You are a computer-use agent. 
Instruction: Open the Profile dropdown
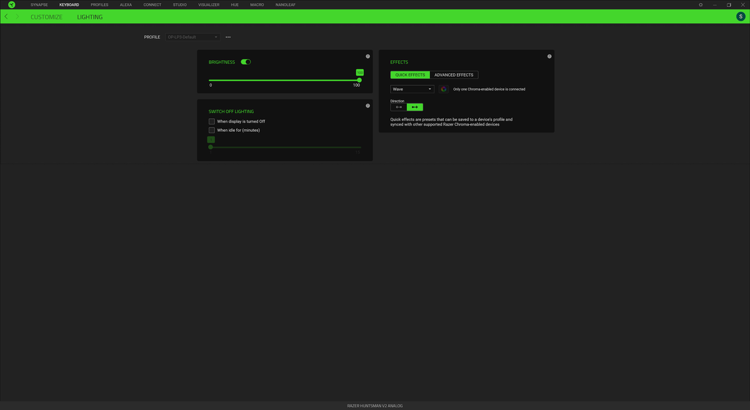click(193, 37)
